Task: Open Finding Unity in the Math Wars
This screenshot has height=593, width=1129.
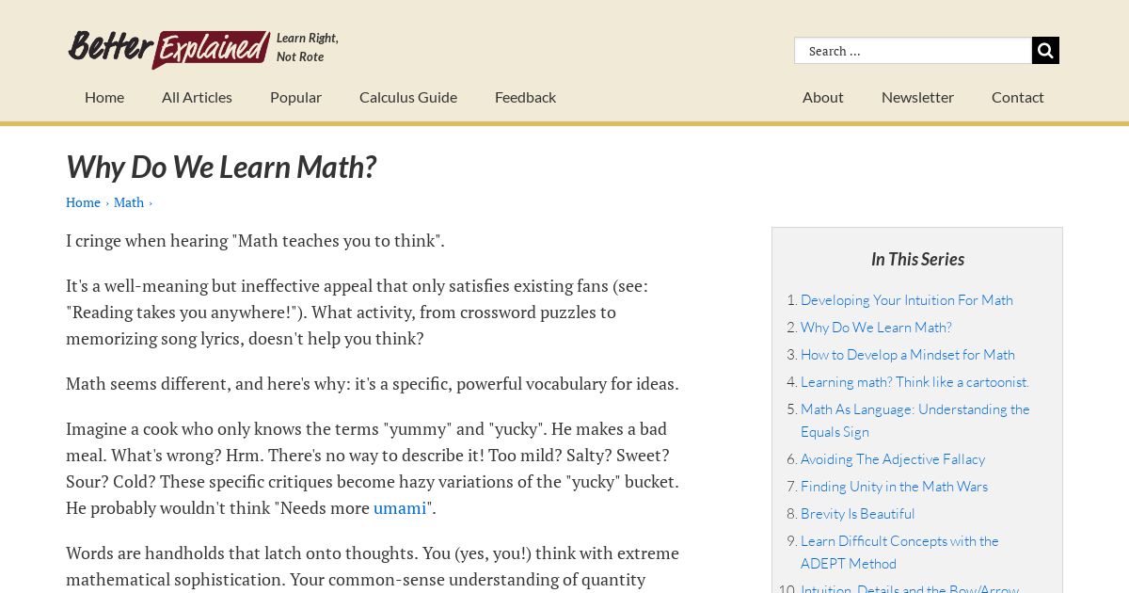Action: tap(894, 487)
